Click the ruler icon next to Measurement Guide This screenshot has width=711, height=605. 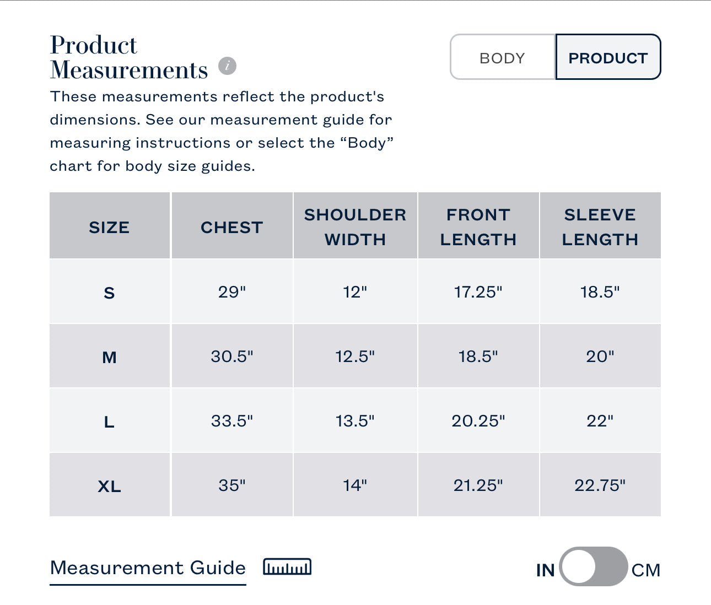click(287, 567)
